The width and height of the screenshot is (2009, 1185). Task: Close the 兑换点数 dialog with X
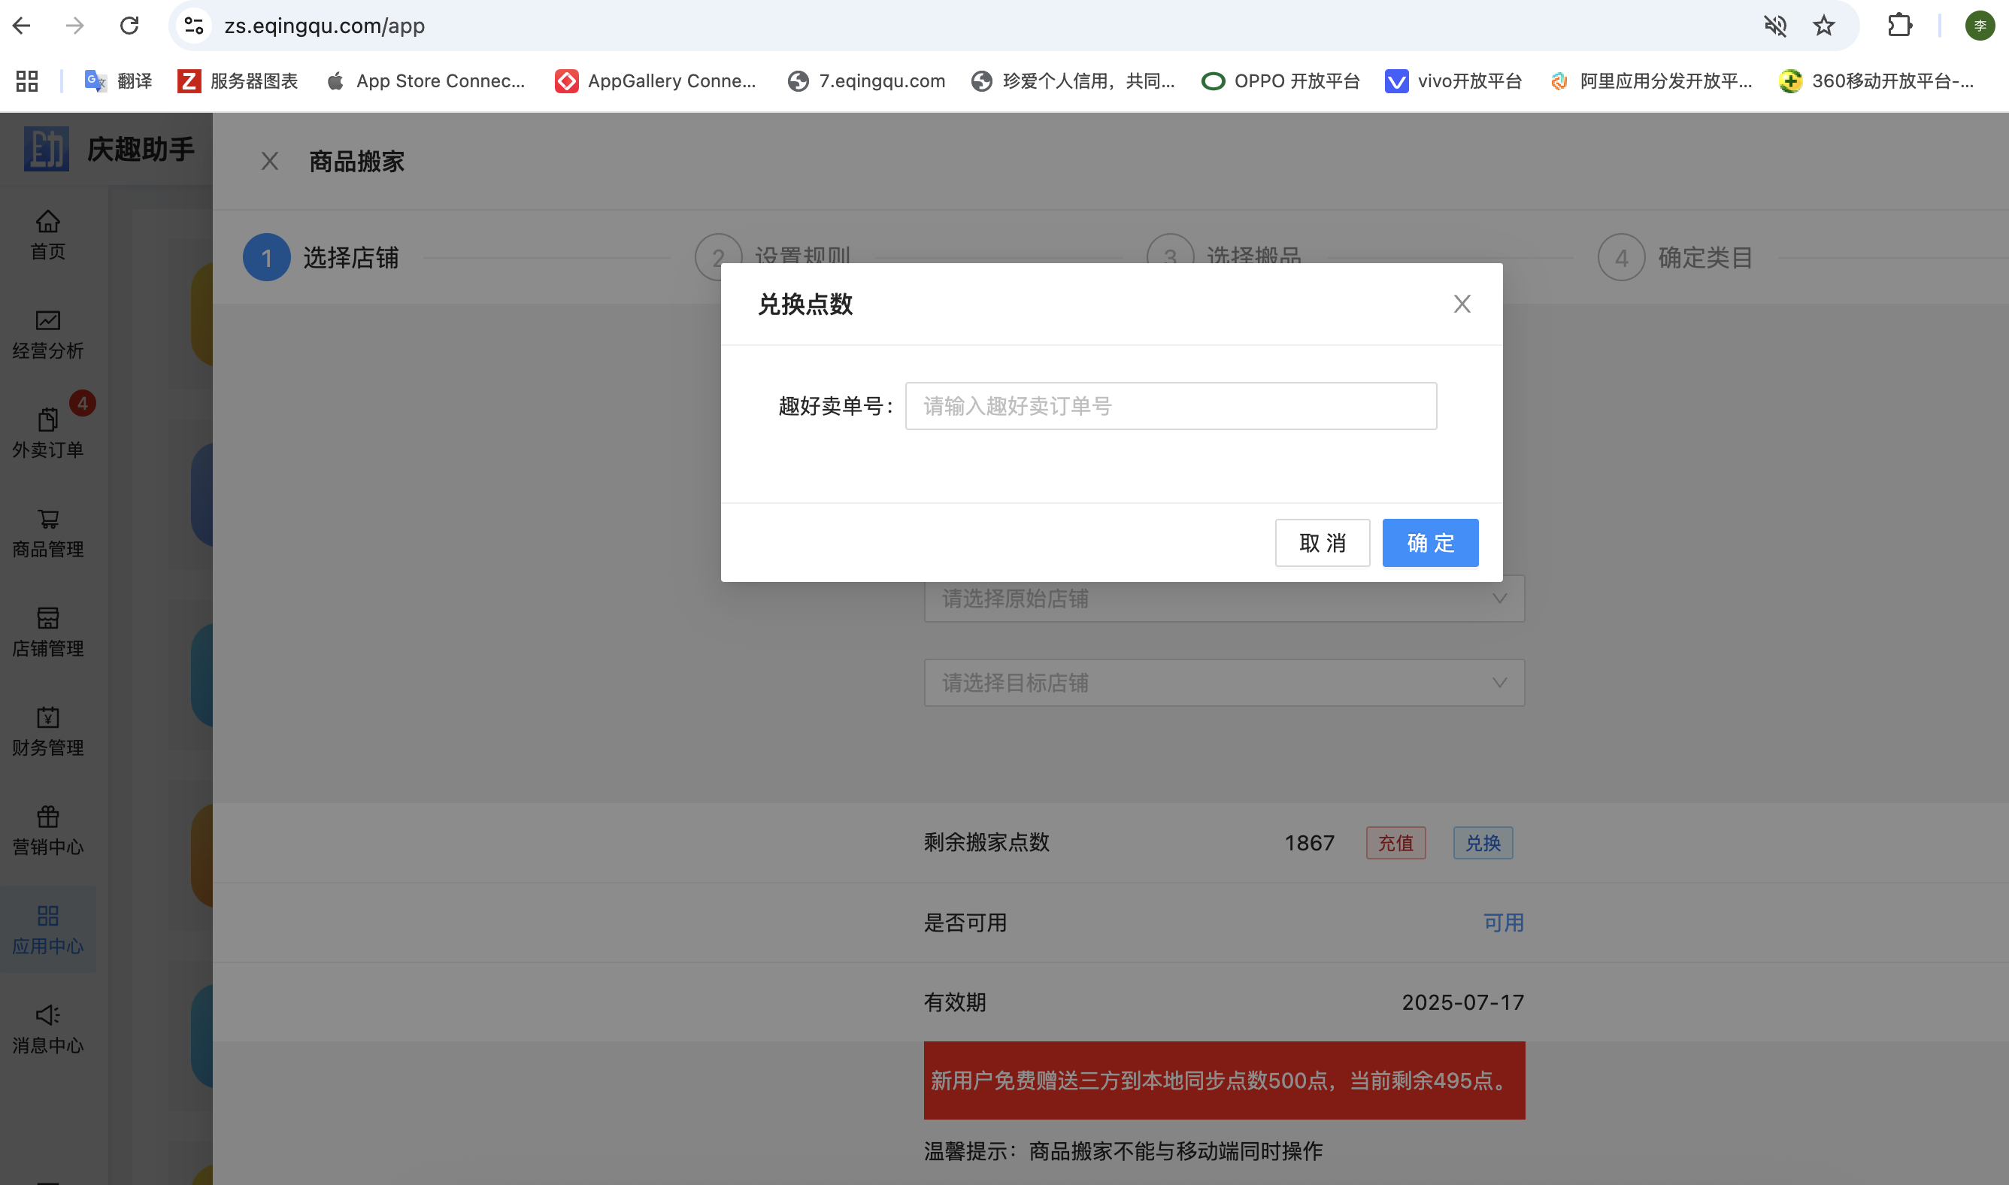click(1461, 305)
